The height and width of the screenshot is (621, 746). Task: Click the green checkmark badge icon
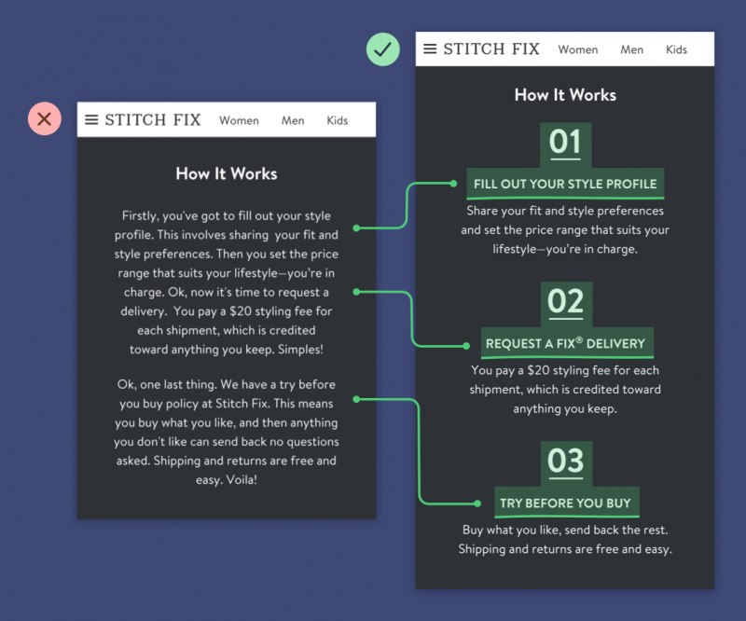pyautogui.click(x=383, y=49)
